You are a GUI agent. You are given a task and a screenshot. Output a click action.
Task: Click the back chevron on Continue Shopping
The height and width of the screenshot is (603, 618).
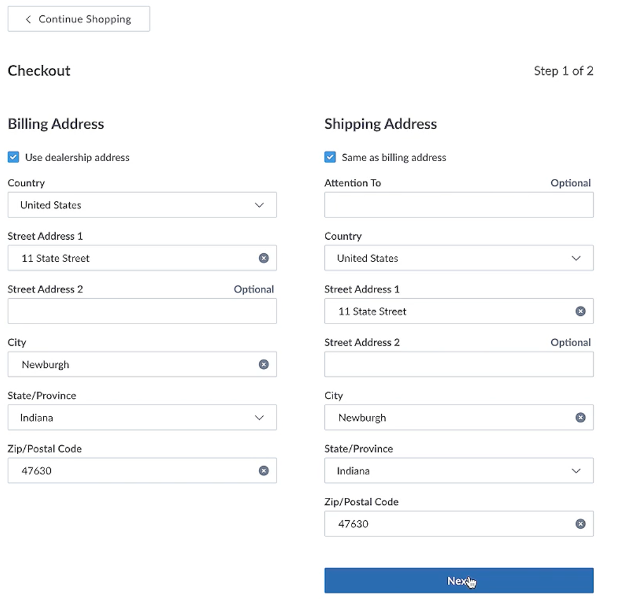click(x=27, y=19)
